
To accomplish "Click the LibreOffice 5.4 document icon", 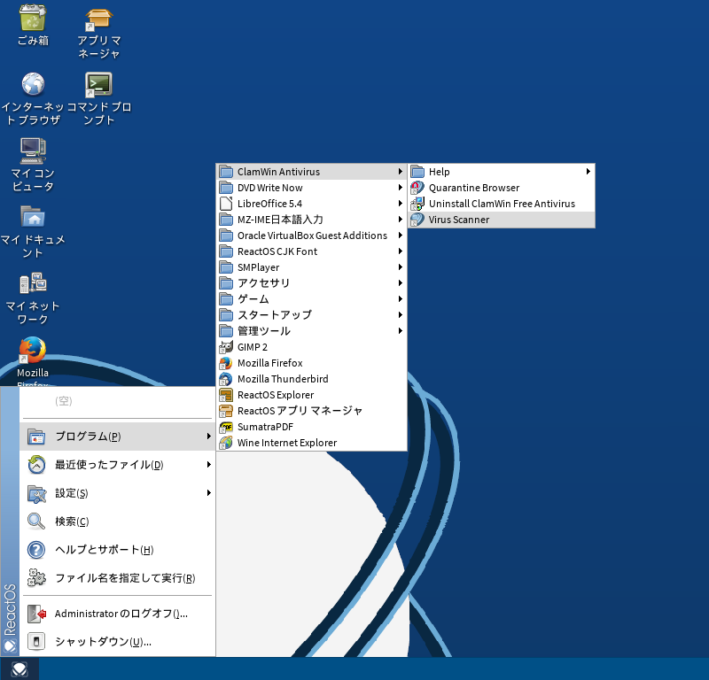I will pos(226,204).
